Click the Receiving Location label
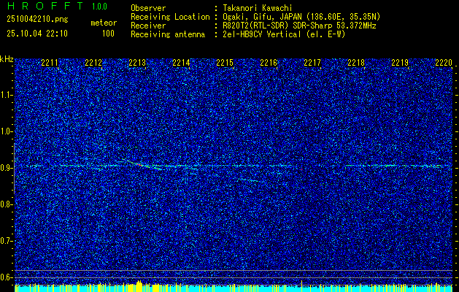The width and height of the screenshot is (459, 292). [x=170, y=17]
